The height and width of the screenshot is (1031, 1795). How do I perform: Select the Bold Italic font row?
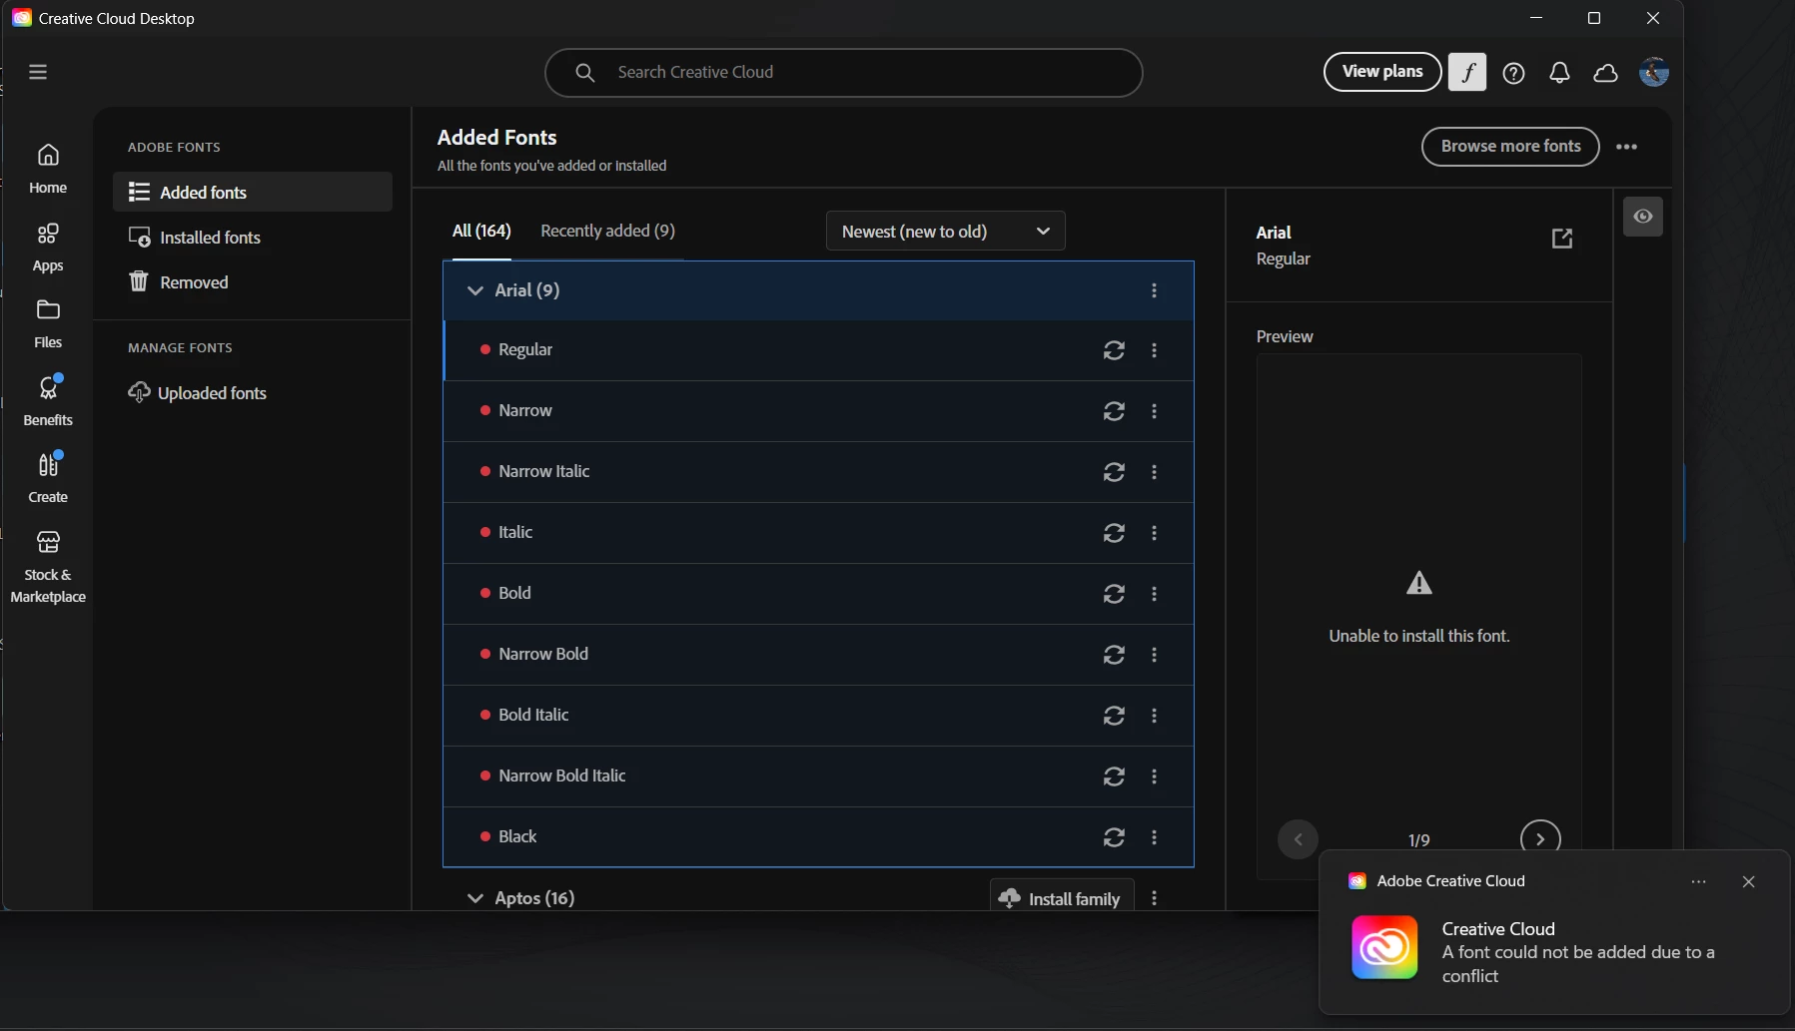(818, 716)
